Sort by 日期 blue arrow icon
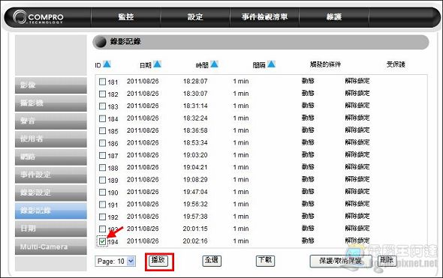 tap(158, 64)
